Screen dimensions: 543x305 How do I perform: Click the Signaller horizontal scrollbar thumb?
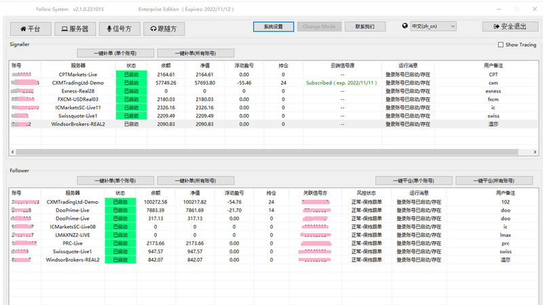click(267, 151)
